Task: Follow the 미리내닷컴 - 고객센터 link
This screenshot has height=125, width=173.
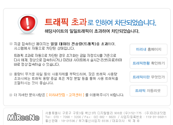Action: [65, 95]
